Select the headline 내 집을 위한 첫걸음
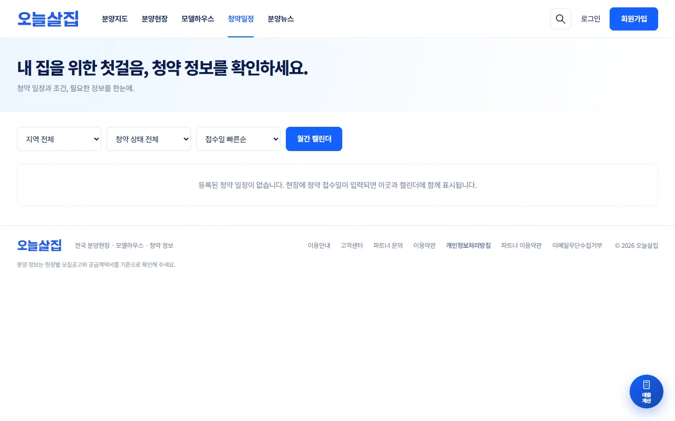This screenshot has width=675, height=421. click(82, 68)
